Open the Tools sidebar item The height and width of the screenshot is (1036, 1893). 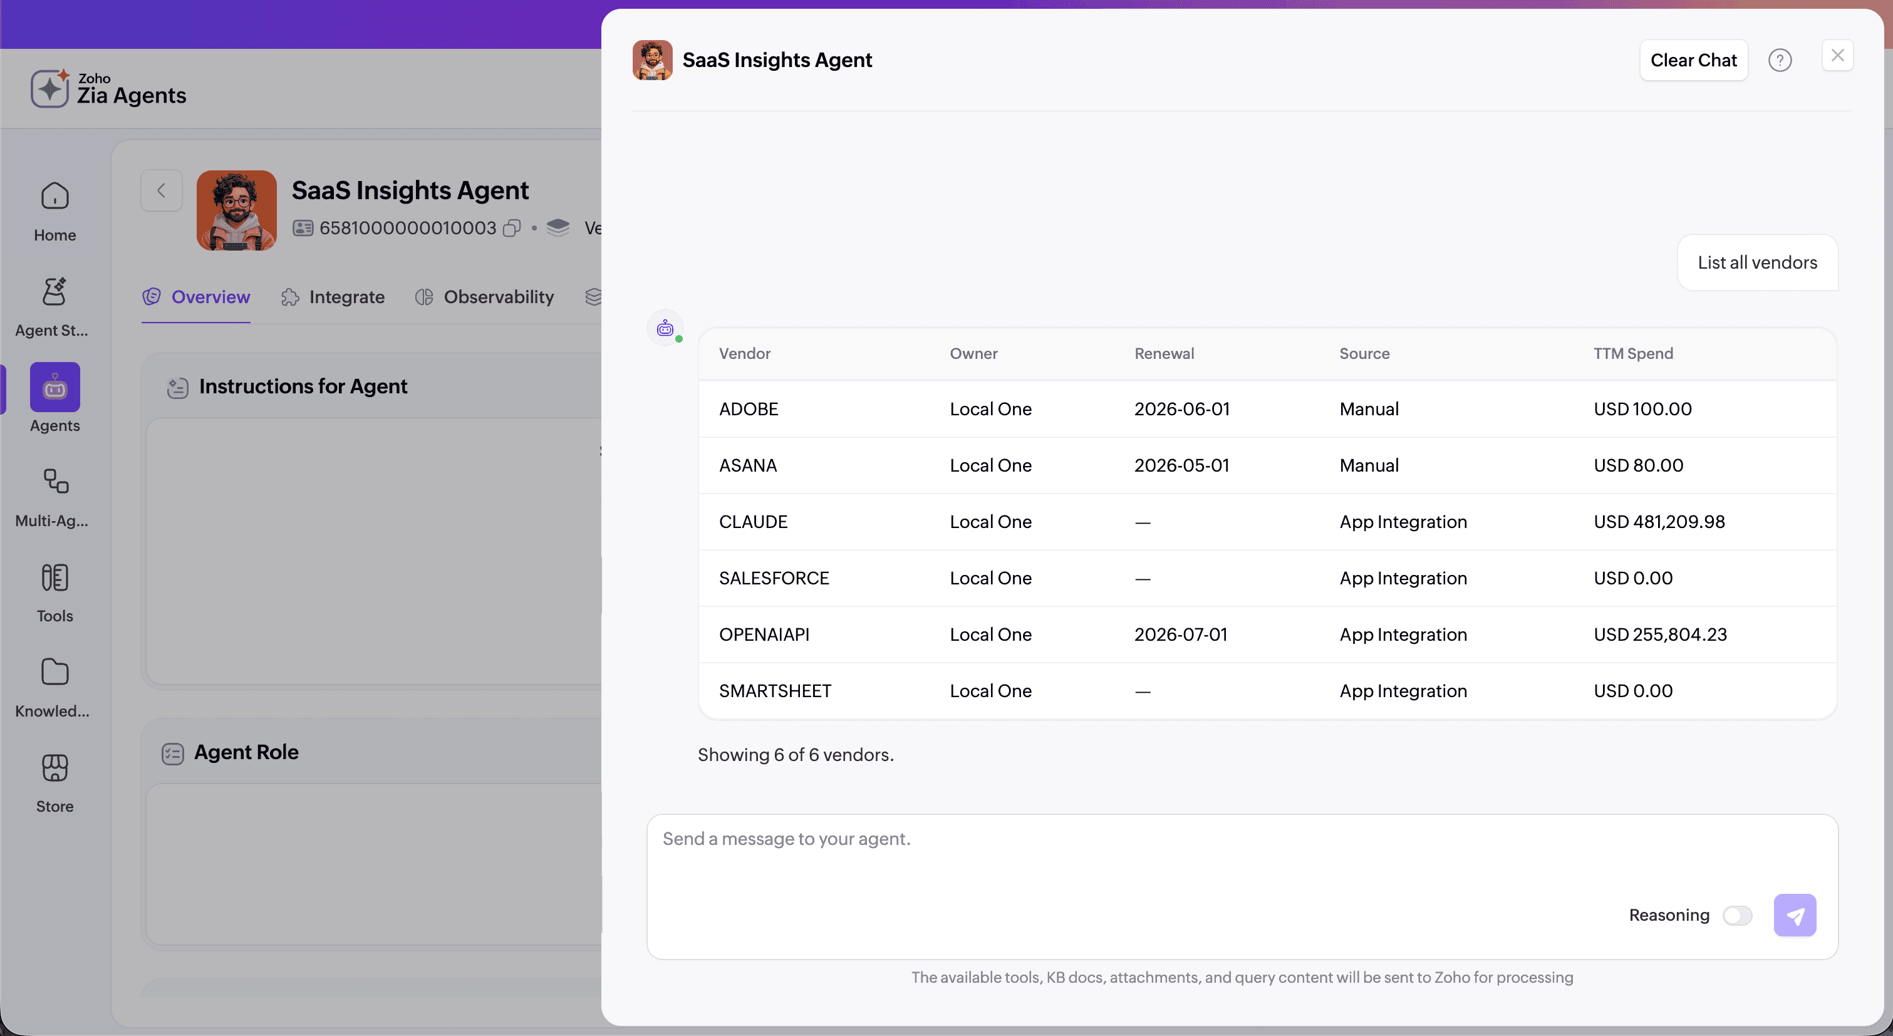pyautogui.click(x=54, y=593)
